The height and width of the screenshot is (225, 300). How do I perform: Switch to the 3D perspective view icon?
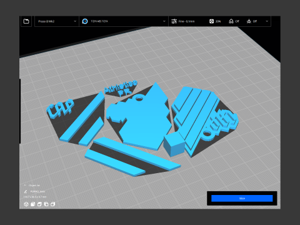click(x=26, y=204)
